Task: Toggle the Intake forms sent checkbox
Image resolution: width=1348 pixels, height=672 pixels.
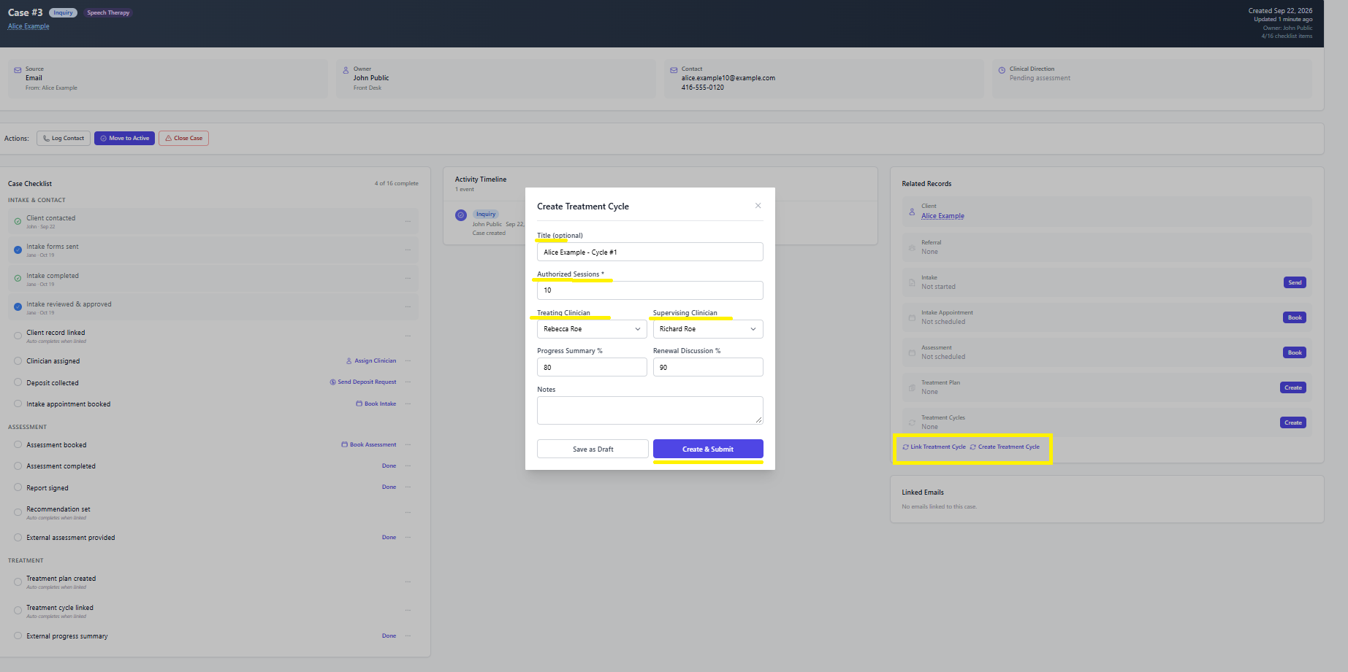Action: pos(18,250)
